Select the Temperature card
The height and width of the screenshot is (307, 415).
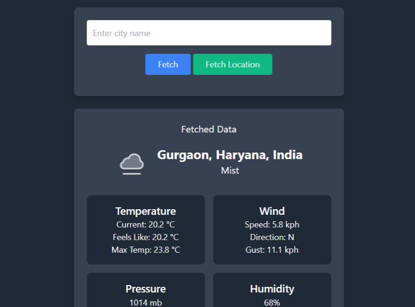click(x=145, y=229)
